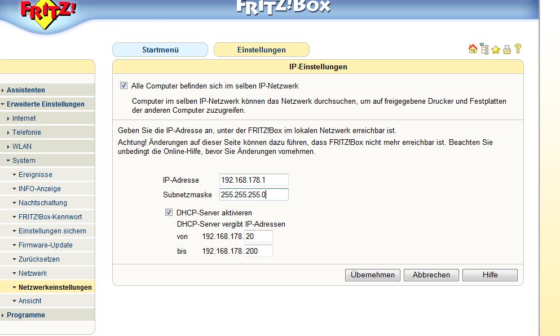Open FRITZ!Box-Kennwort in sidebar
The image size is (560, 336).
[x=50, y=216]
